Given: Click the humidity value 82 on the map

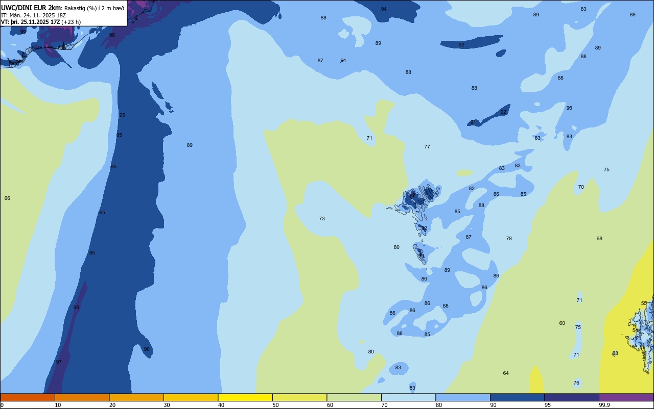Looking at the screenshot, I should (x=472, y=188).
